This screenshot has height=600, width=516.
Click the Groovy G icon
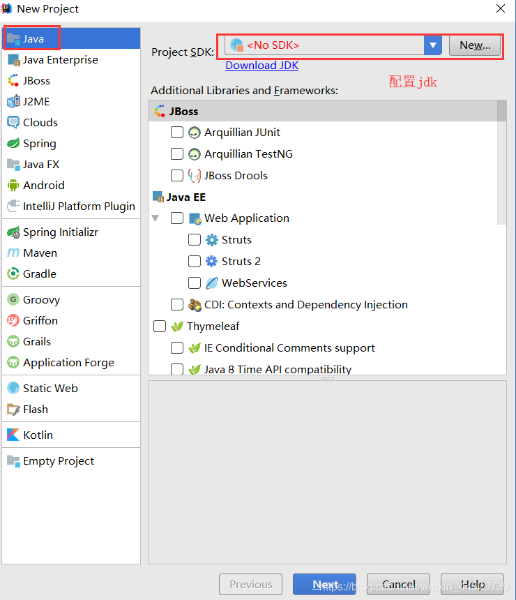(13, 299)
